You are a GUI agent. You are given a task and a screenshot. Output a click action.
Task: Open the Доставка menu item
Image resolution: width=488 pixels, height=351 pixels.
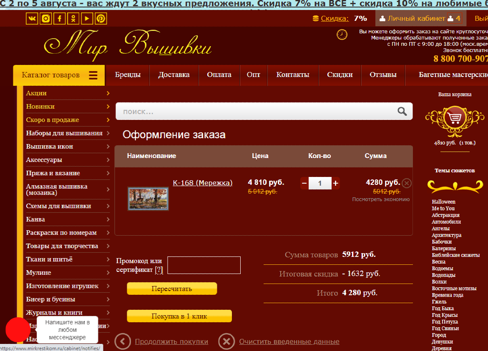pos(174,75)
